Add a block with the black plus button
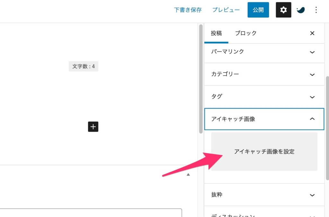This screenshot has width=329, height=217. tap(93, 126)
